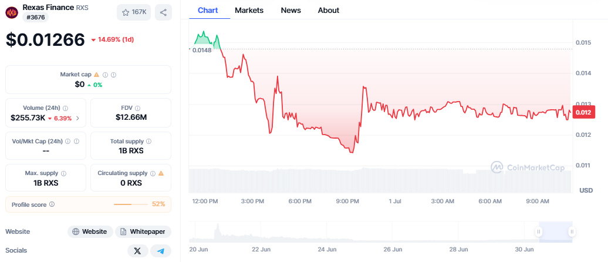Screen dimensions: 608x262
Task: Click the share icon button
Action: 163,12
